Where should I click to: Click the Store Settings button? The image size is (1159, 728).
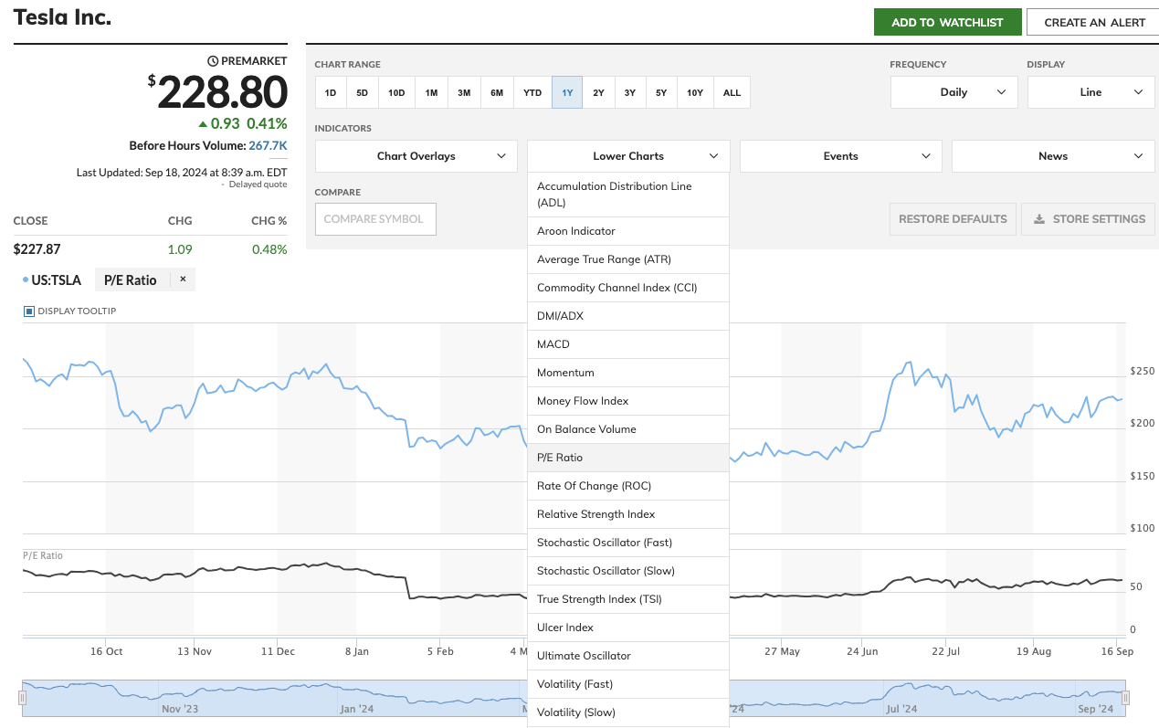pyautogui.click(x=1089, y=219)
